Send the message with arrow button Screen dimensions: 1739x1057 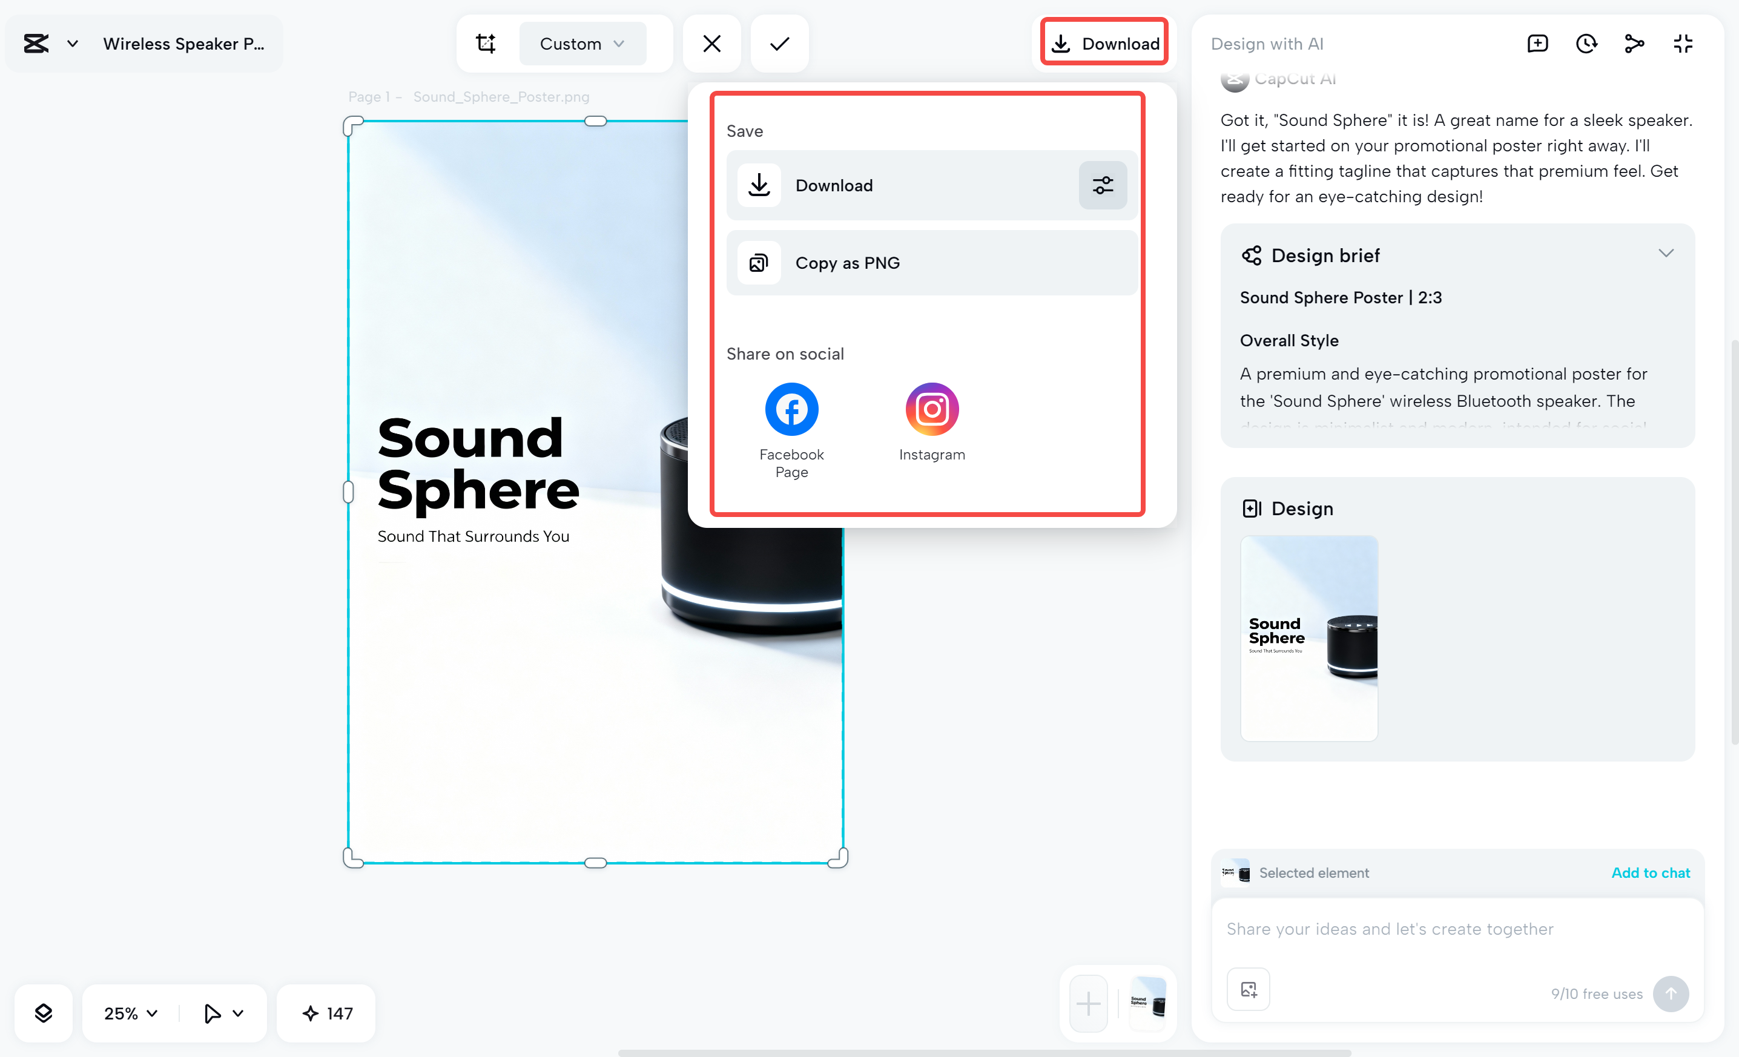[x=1671, y=993]
